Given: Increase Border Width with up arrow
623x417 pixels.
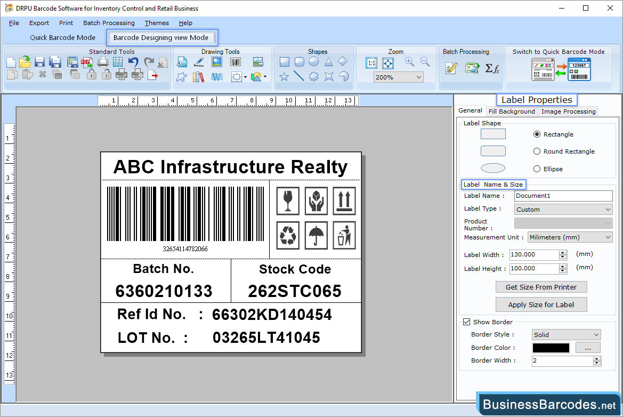Looking at the screenshot, I should (x=596, y=358).
